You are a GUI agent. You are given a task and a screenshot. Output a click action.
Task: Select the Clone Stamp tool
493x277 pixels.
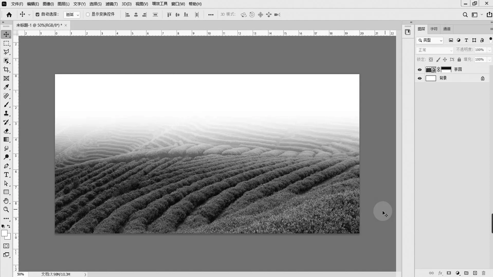[x=6, y=113]
